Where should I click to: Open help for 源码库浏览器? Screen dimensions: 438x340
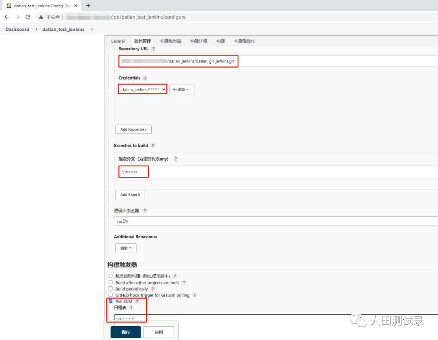click(145, 211)
